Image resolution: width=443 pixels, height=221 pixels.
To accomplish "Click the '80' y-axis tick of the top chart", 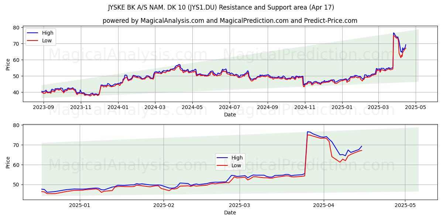I will tap(17, 28).
